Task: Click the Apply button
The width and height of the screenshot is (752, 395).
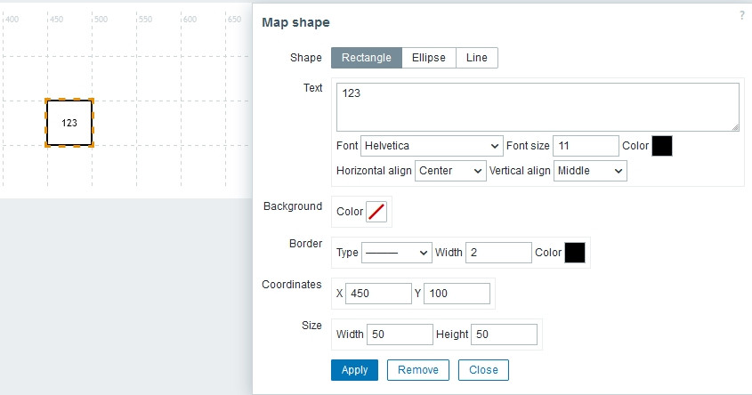Action: 354,370
